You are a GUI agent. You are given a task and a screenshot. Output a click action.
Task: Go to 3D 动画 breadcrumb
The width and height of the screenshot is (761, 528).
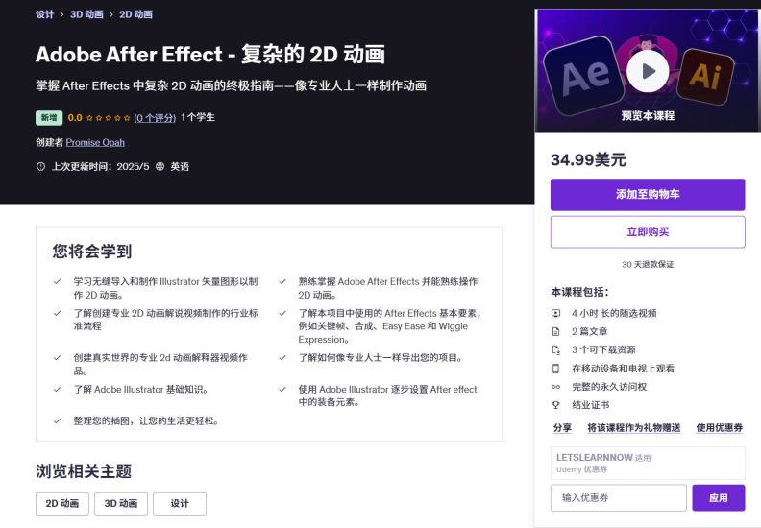click(x=86, y=14)
